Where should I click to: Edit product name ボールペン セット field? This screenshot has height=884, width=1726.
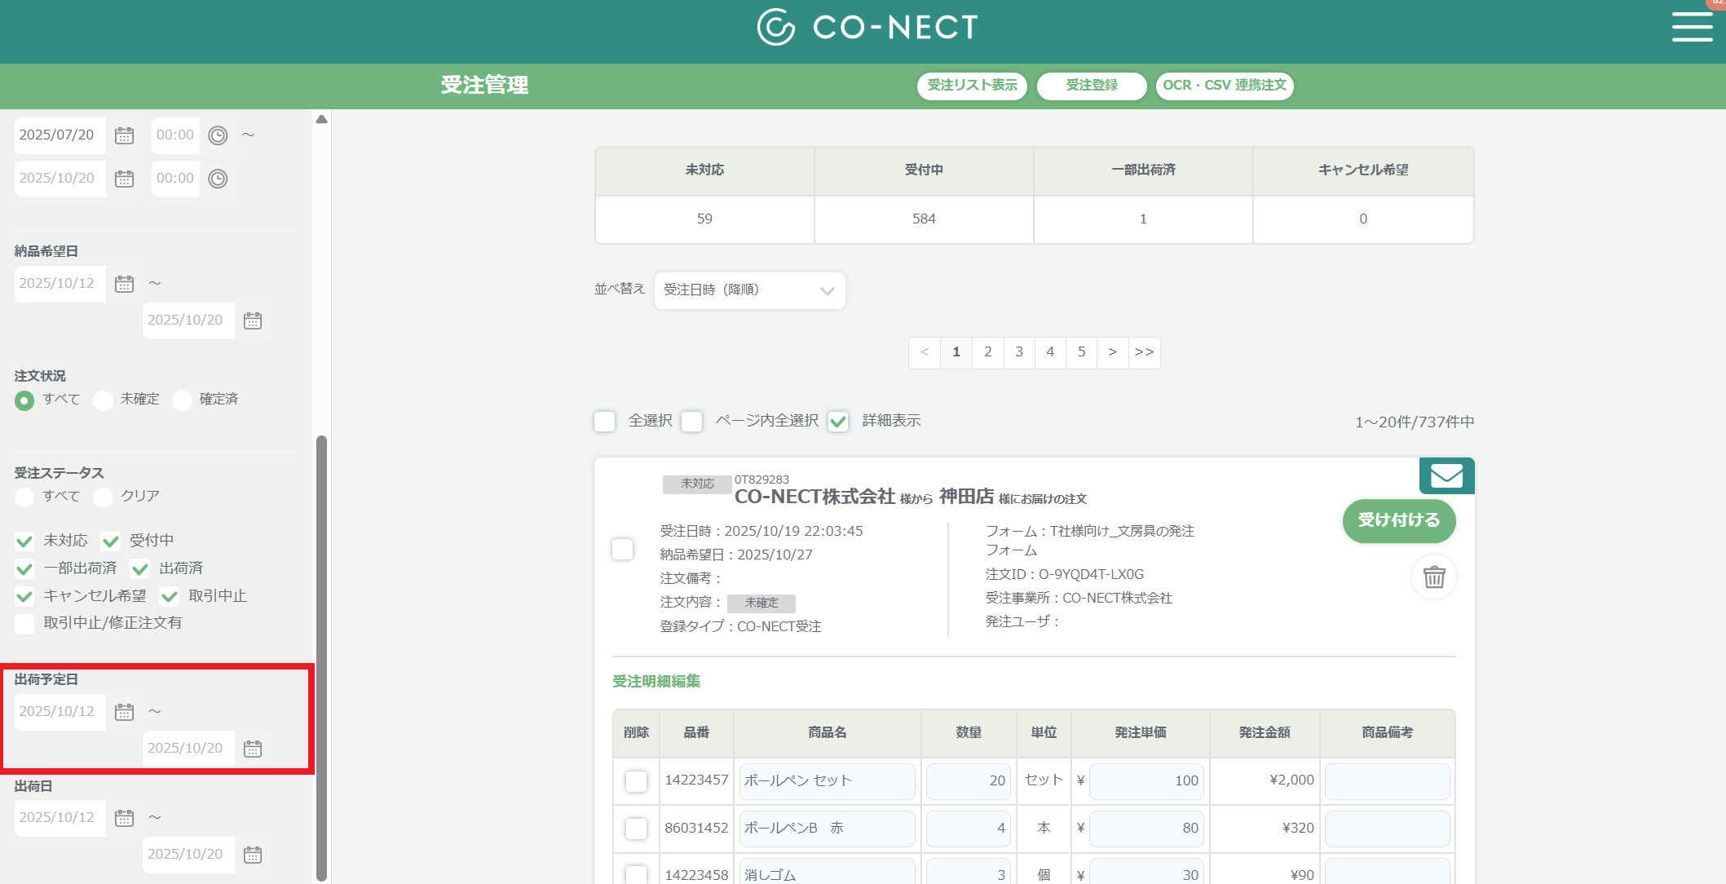pos(827,781)
